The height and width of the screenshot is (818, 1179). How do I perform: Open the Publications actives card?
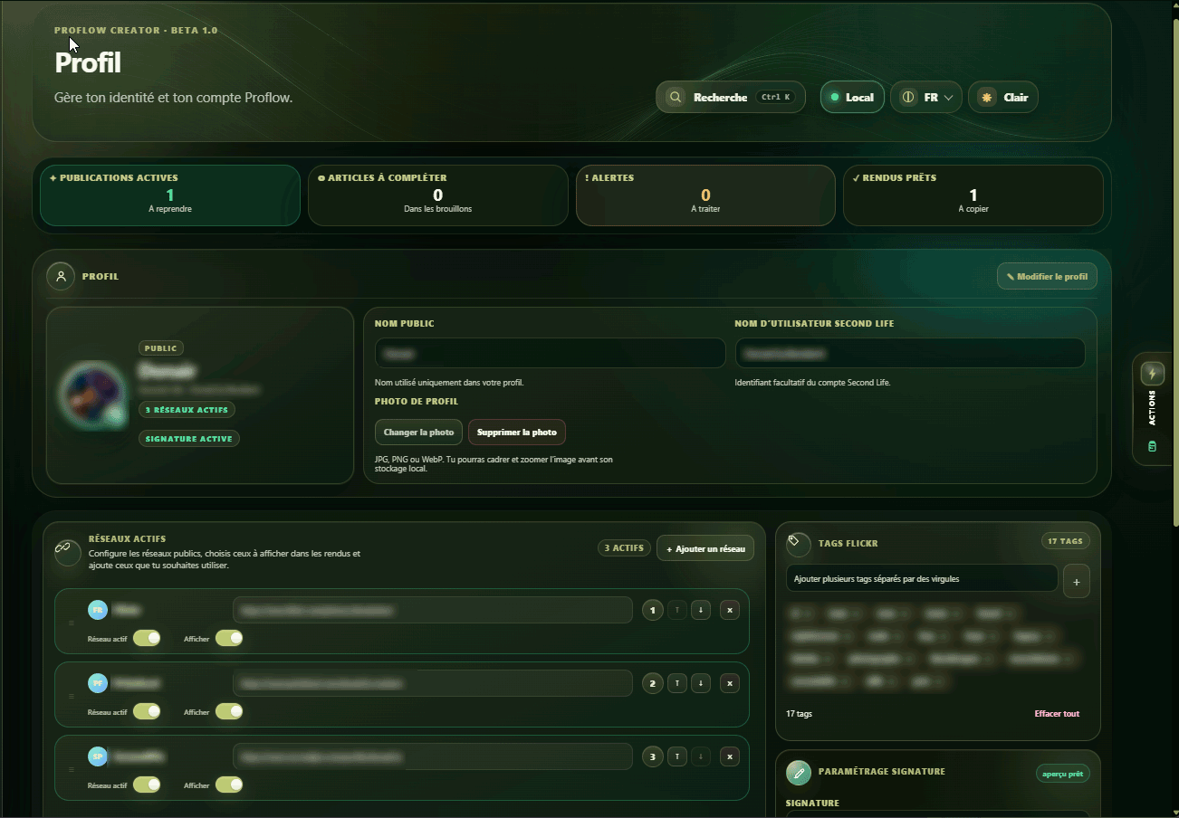point(170,195)
